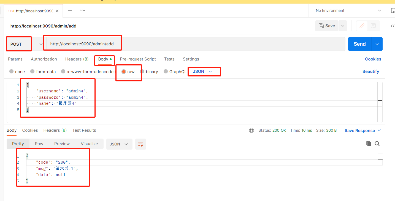The width and height of the screenshot is (395, 201).
Task: Copy the response with copy icon
Action: tap(369, 144)
